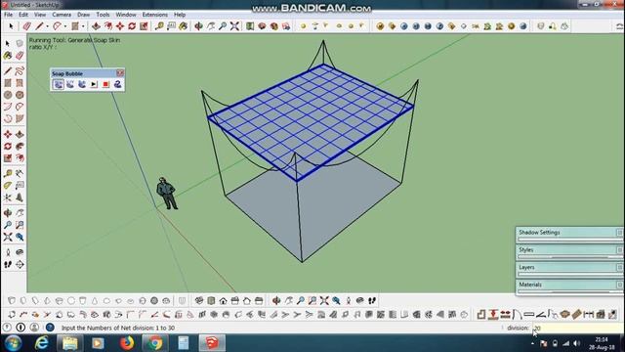Expand the Layers tray panel
The image size is (625, 352).
569,267
